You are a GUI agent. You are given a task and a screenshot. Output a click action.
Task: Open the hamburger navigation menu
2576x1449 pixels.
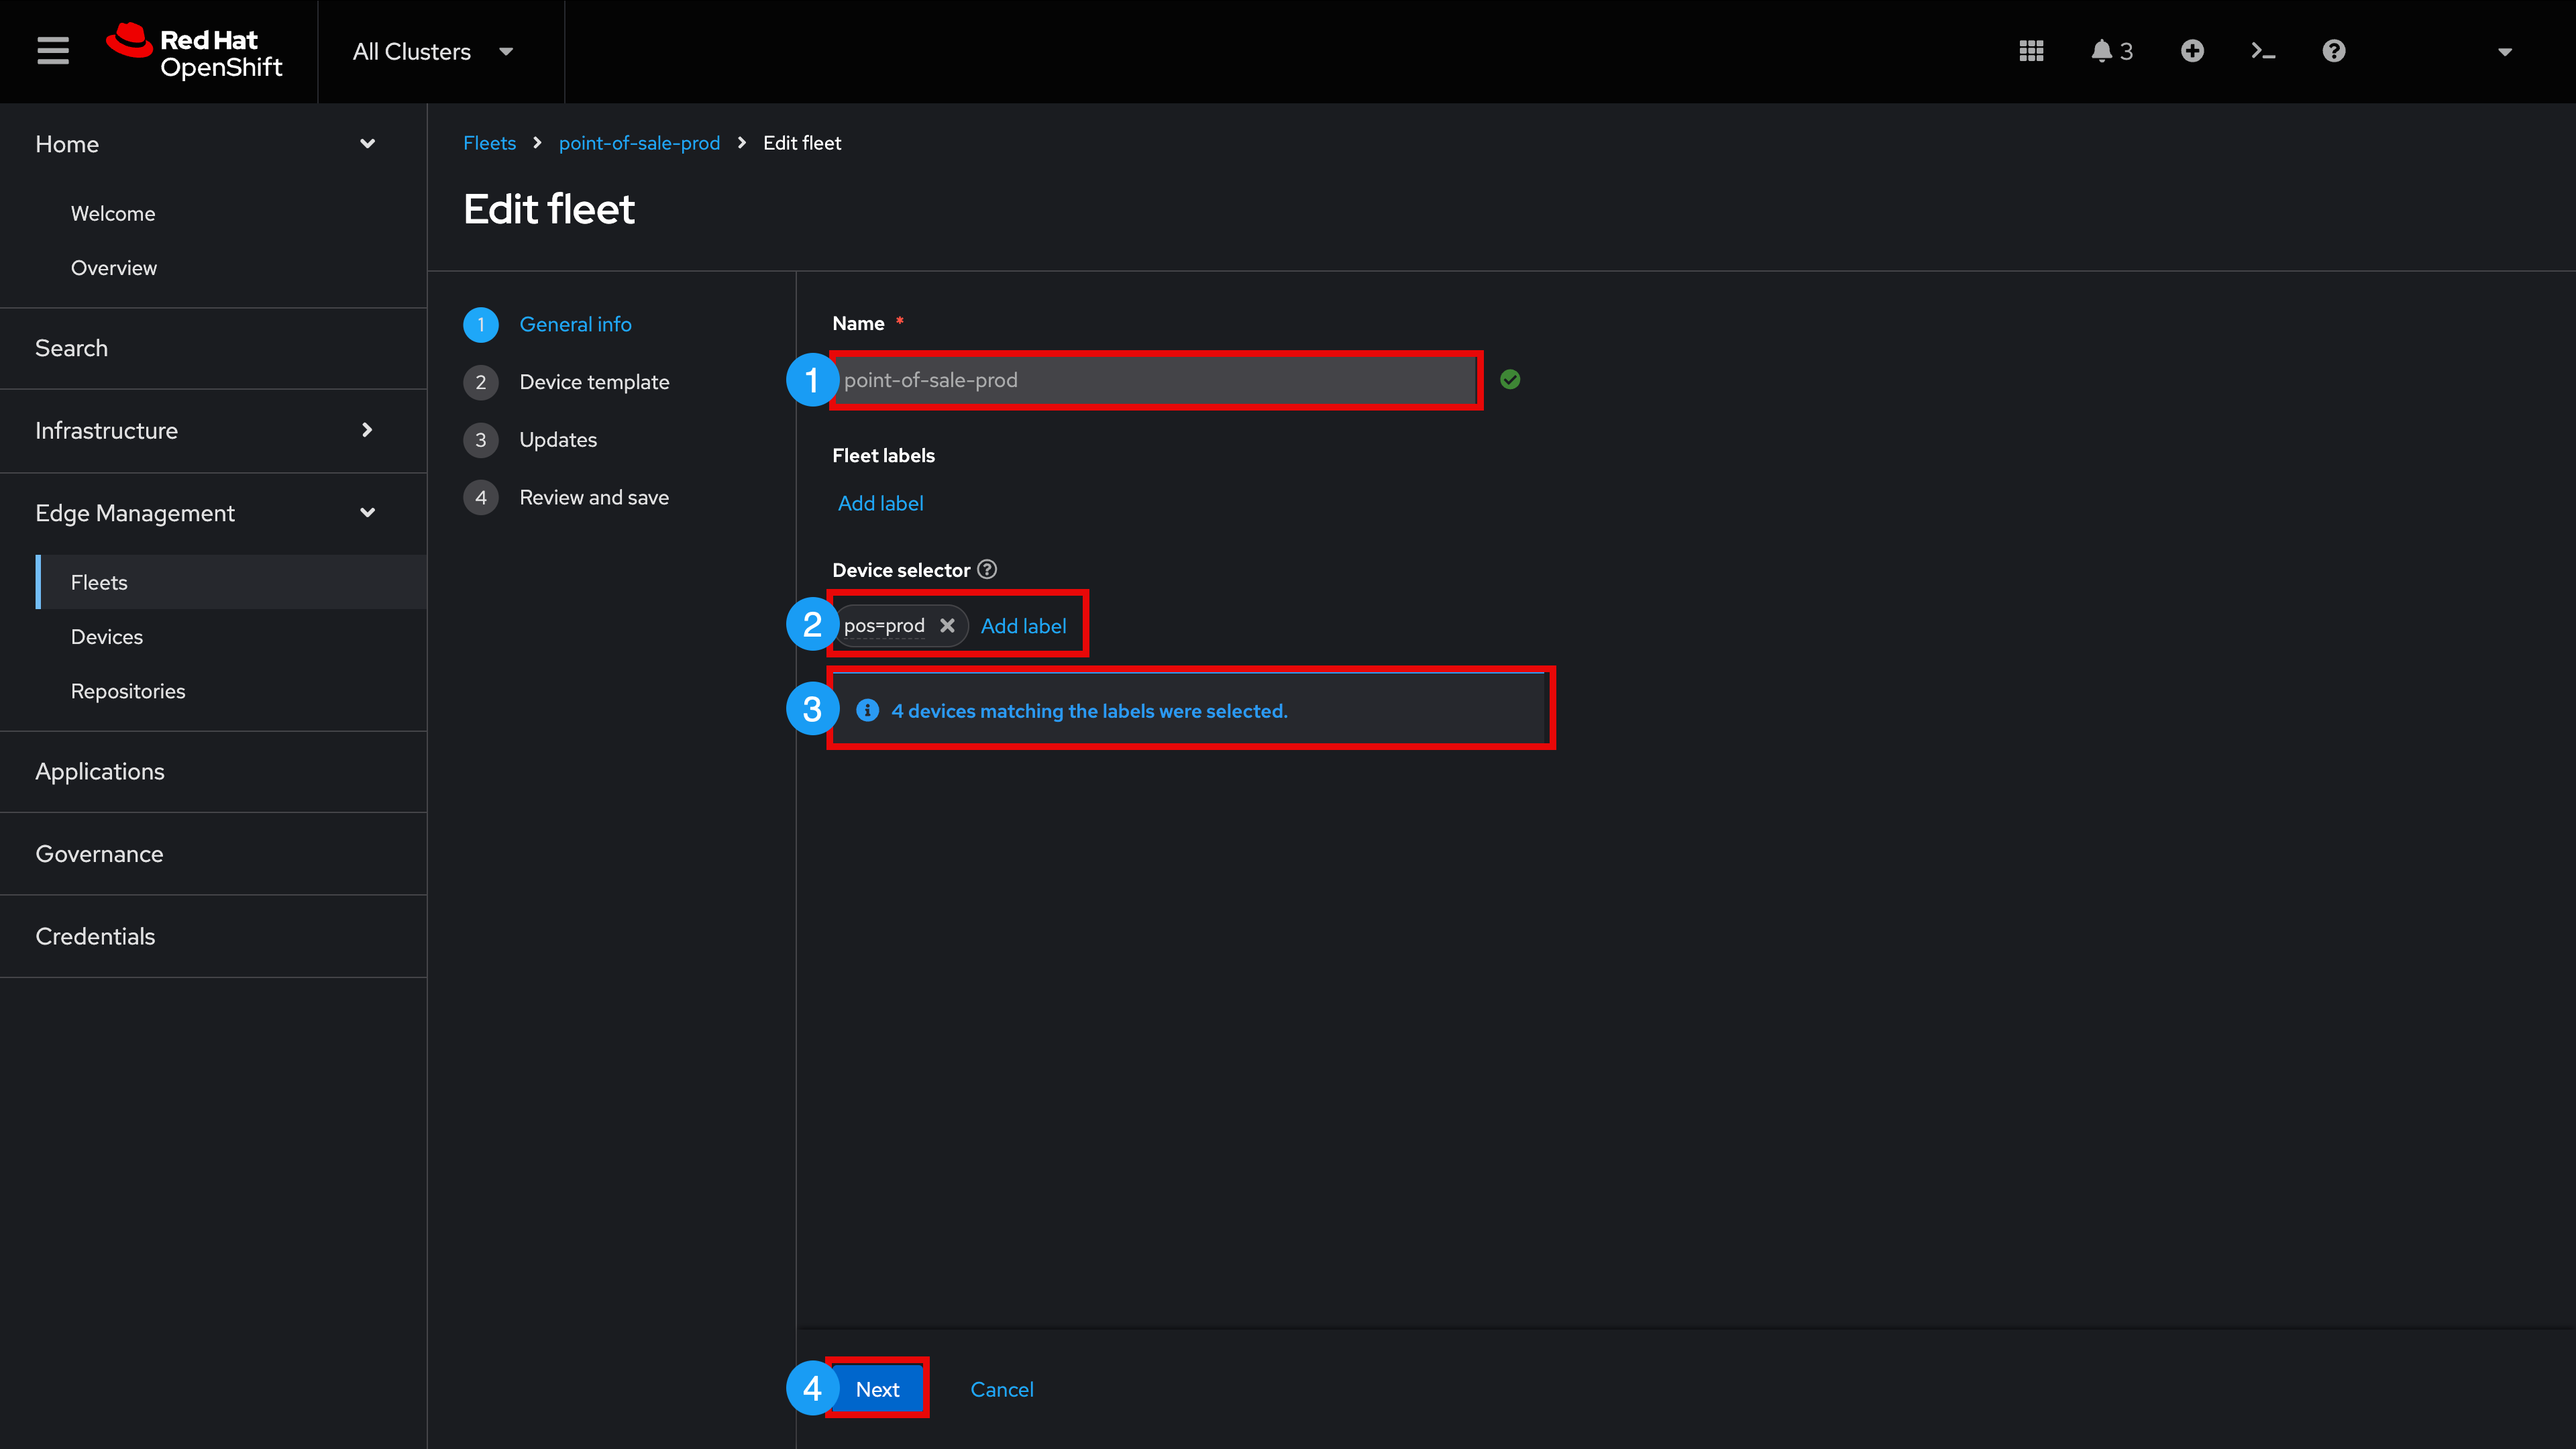tap(53, 51)
